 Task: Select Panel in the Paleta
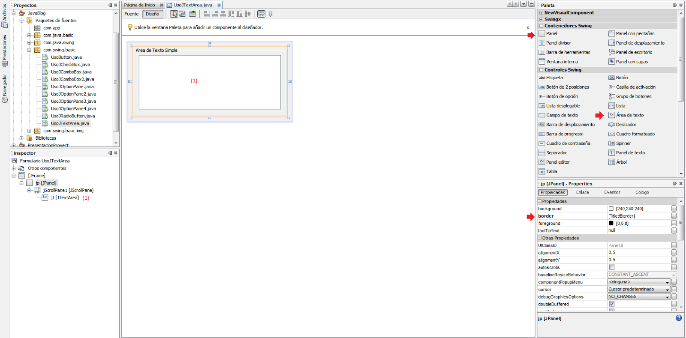point(548,33)
